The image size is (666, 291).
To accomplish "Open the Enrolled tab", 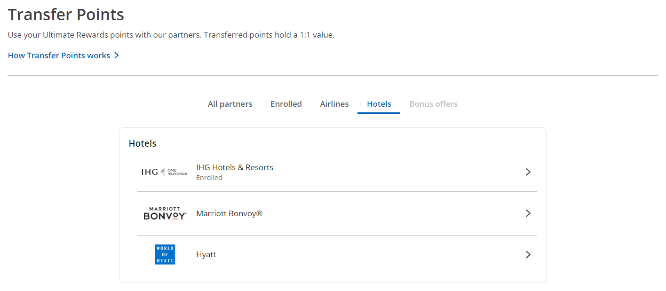I will pyautogui.click(x=286, y=104).
